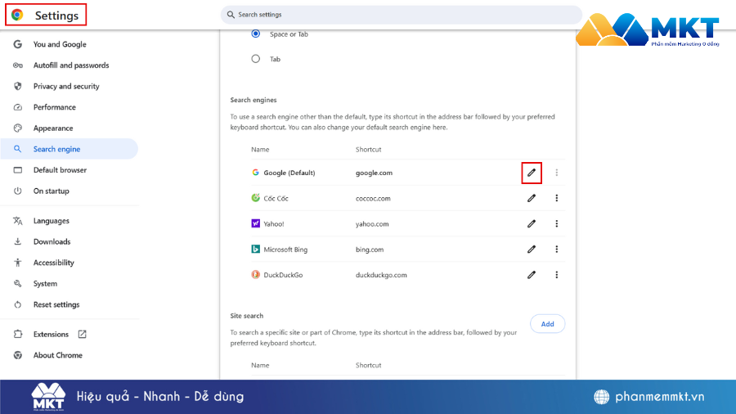The height and width of the screenshot is (414, 736).
Task: Click the palette icon for Appearance
Action: (x=18, y=128)
